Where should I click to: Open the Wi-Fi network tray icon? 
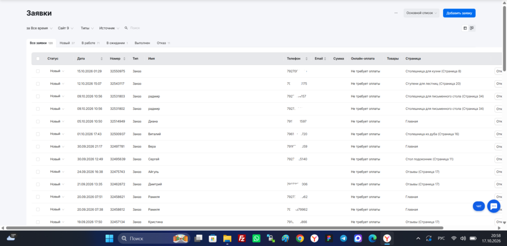(x=454, y=239)
